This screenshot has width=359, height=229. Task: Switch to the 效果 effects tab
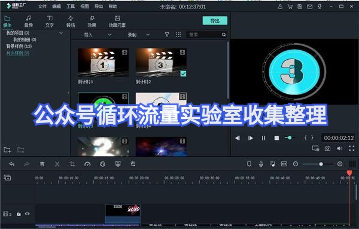(x=92, y=22)
